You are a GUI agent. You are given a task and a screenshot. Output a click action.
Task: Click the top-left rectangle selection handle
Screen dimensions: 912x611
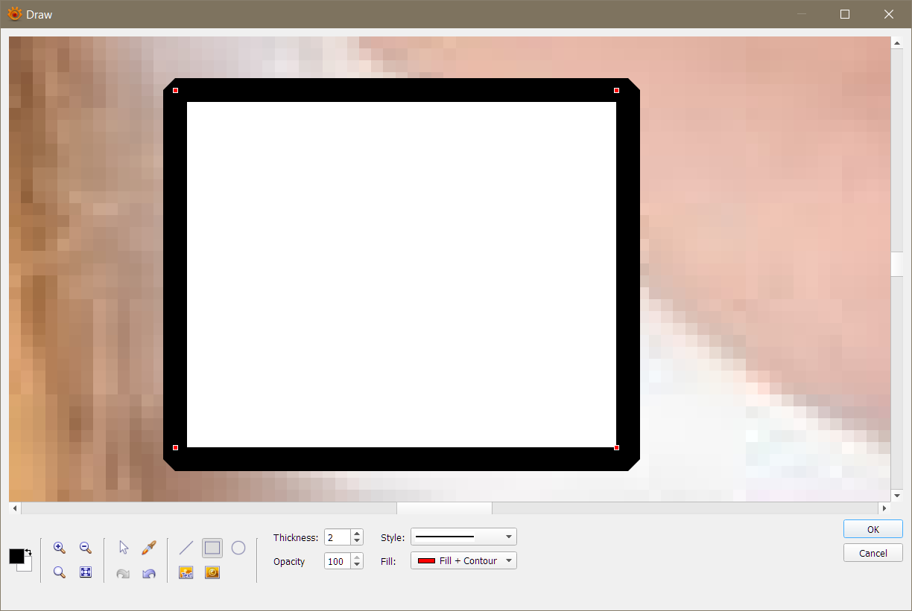coord(175,90)
